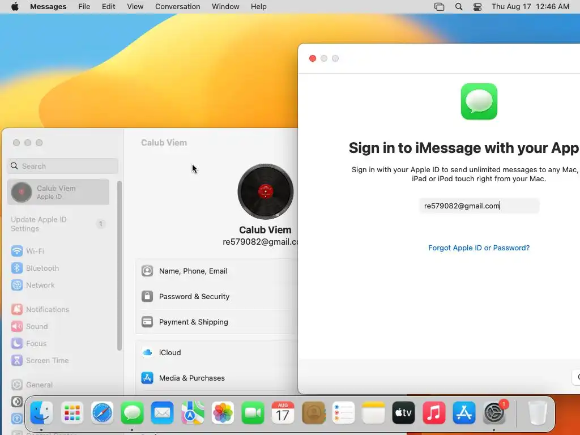This screenshot has height=435, width=580.
Task: Open Media & Purchases row
Action: pyautogui.click(x=217, y=378)
